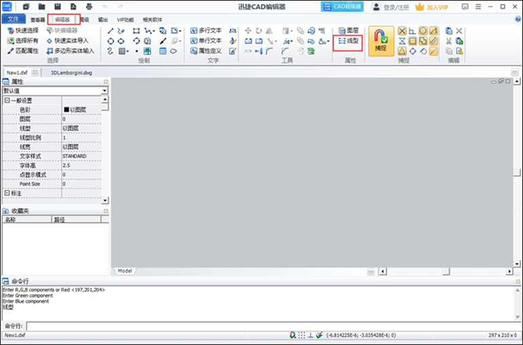Select the Ellipse drawing tool

click(x=121, y=41)
